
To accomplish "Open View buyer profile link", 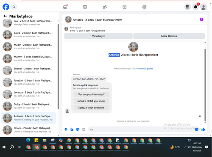I will click(145, 69).
